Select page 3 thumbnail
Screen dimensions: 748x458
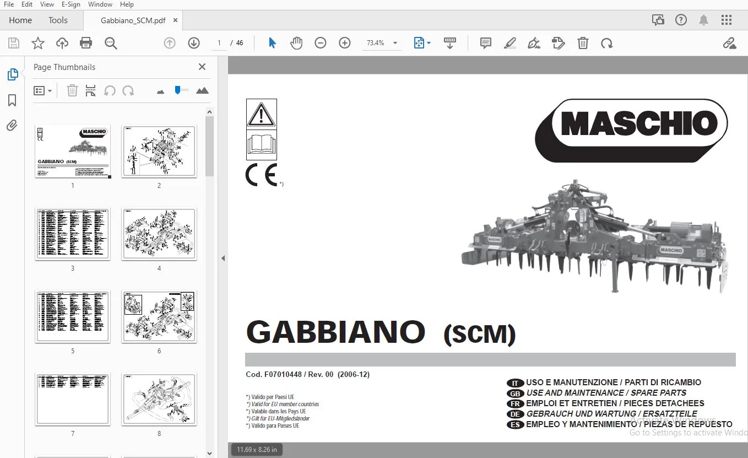73,234
